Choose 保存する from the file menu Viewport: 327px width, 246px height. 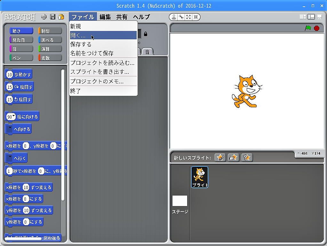coord(103,44)
